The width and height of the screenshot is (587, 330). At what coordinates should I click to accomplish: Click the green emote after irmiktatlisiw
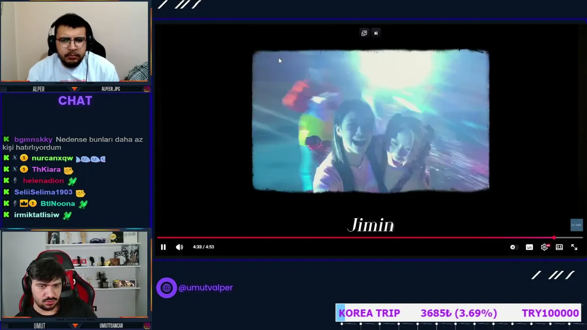point(67,215)
